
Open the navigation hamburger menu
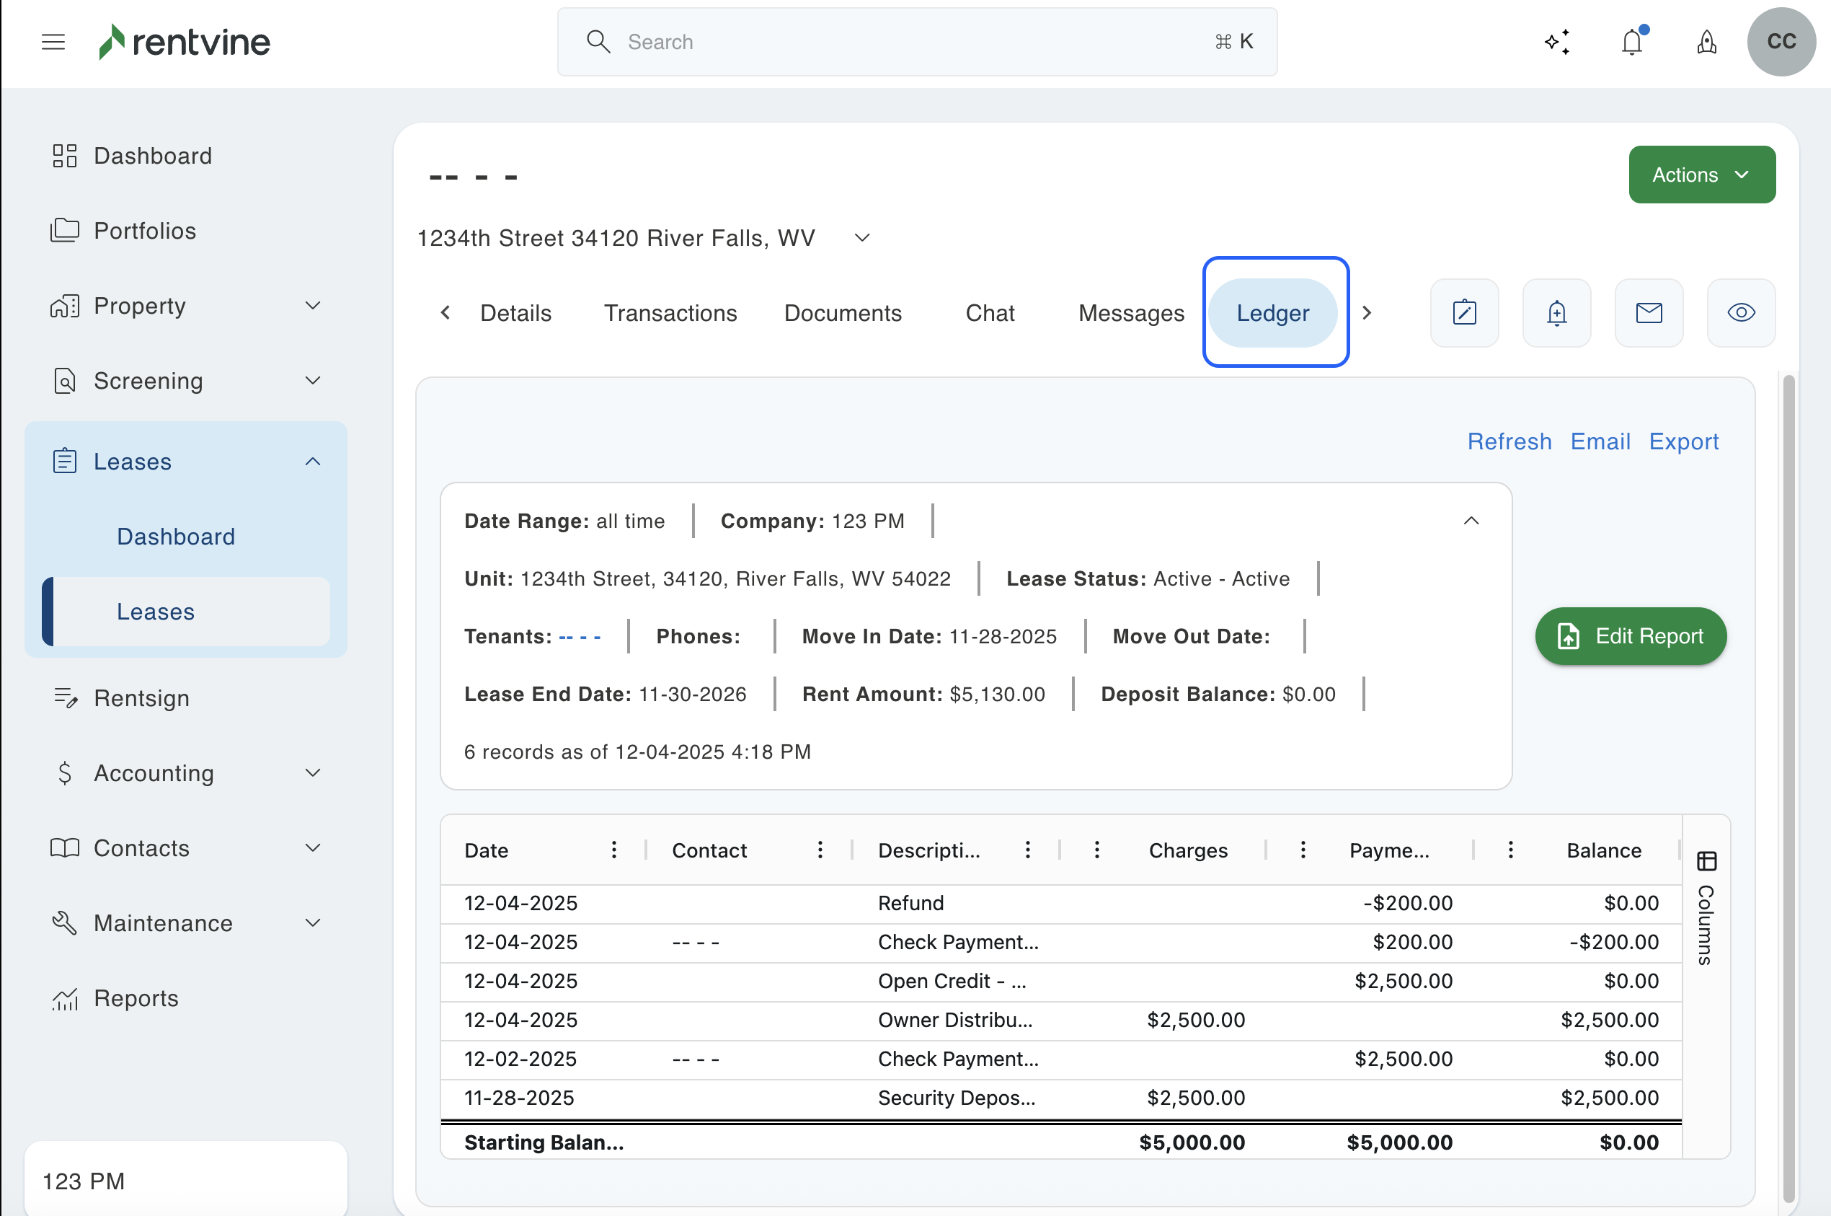coord(53,42)
